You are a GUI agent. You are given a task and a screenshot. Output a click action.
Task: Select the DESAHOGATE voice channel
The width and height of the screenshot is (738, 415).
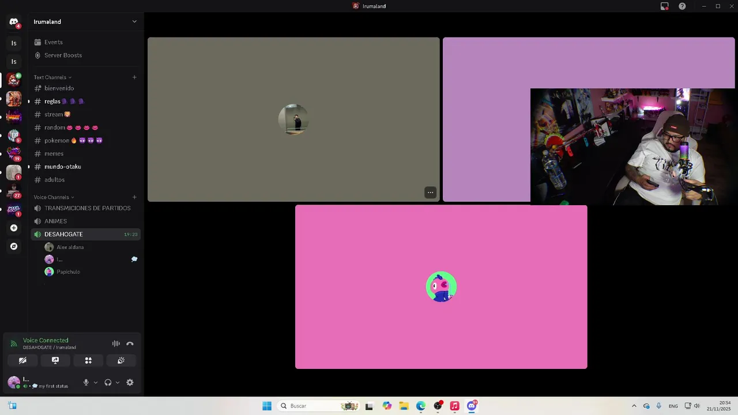(85, 235)
